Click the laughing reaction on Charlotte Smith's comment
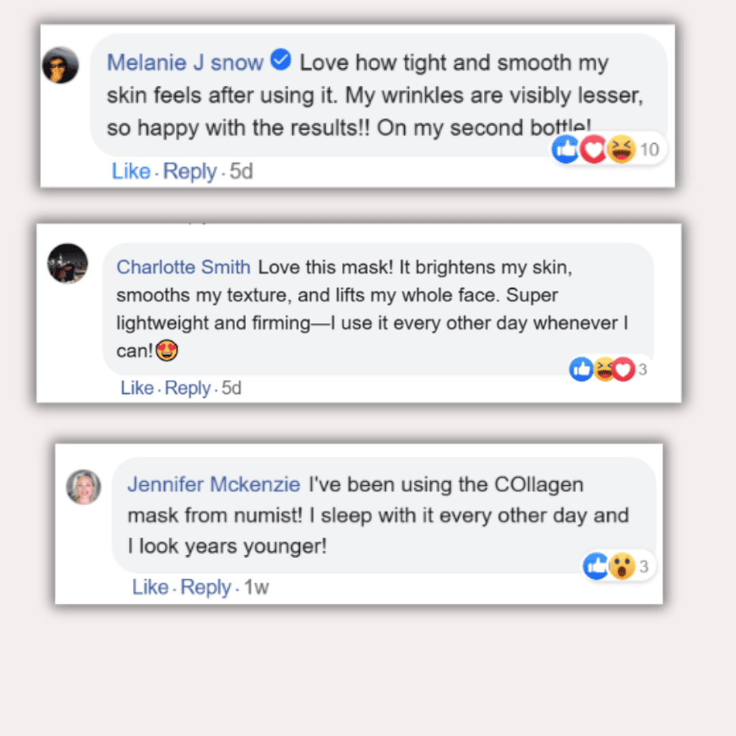 [x=603, y=369]
